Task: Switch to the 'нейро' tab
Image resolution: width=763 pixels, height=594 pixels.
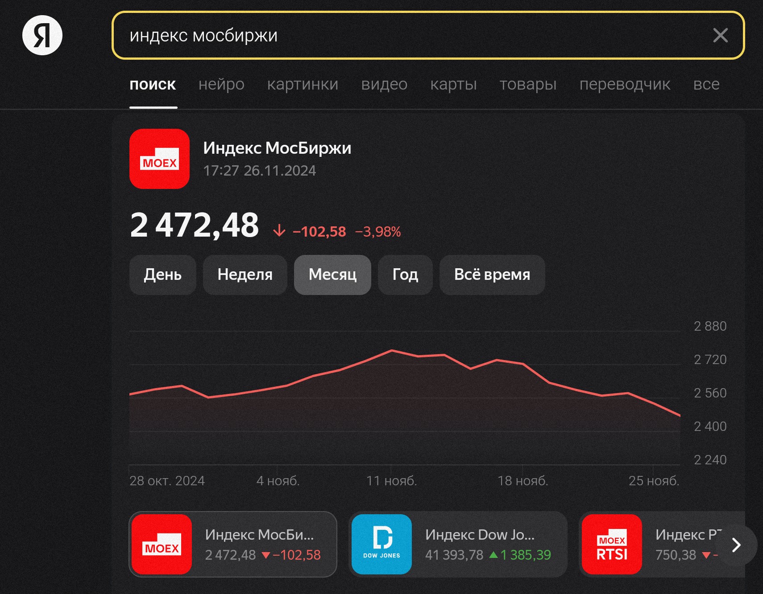Action: click(x=221, y=84)
